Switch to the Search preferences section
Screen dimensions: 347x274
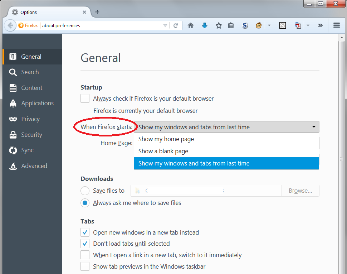[30, 72]
